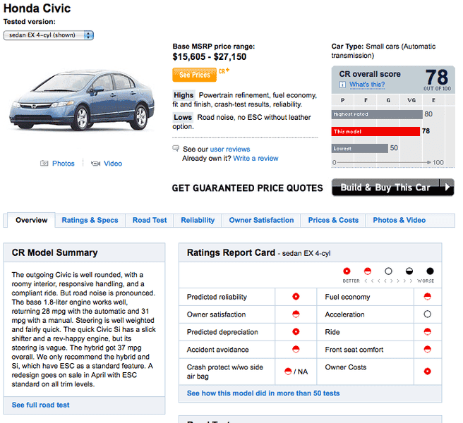Screen dimensions: 463x423
Task: Click the second legend half-red circle icon
Action: [368, 271]
